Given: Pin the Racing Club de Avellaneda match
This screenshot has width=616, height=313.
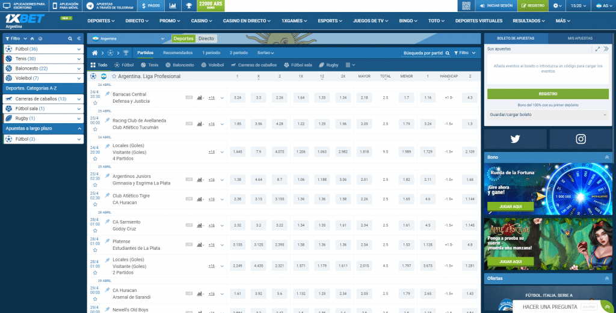Looking at the screenshot, I should [x=107, y=120].
